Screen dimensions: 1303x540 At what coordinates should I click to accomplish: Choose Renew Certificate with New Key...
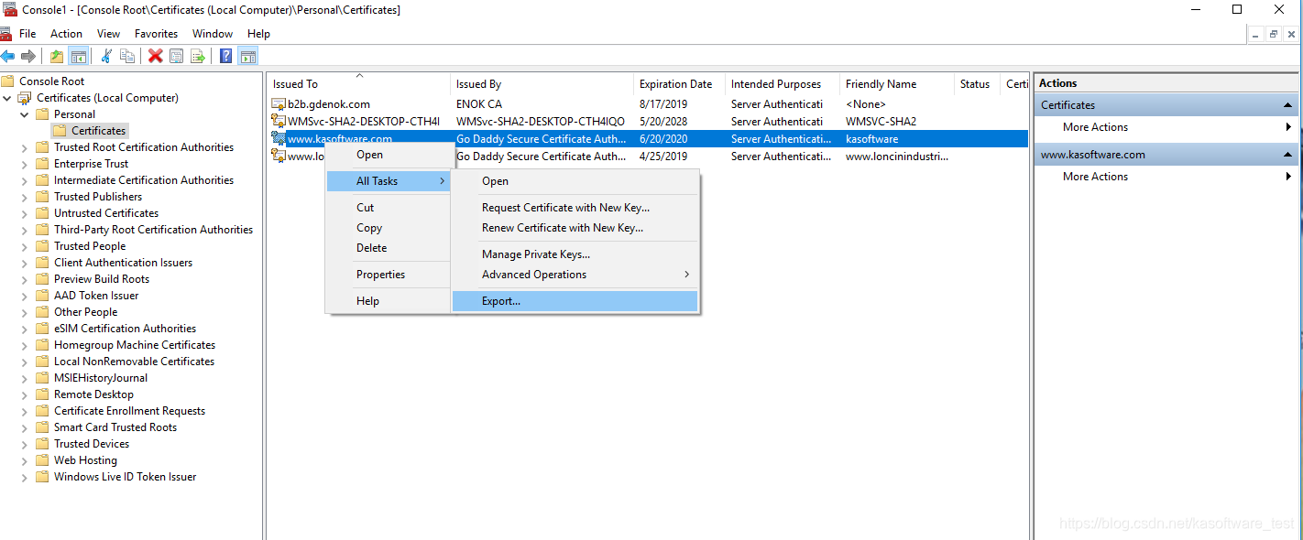(575, 228)
